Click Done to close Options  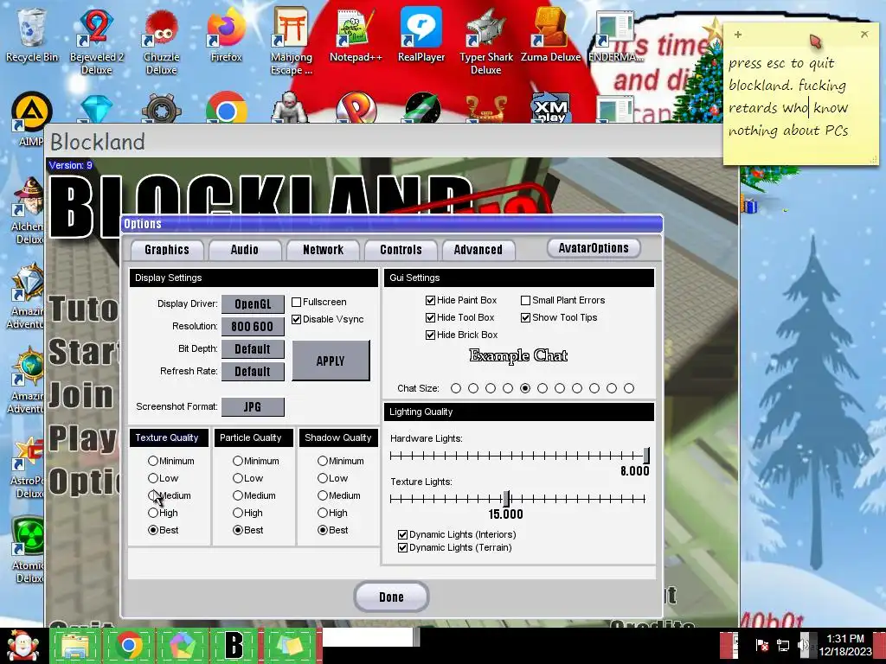click(x=392, y=597)
